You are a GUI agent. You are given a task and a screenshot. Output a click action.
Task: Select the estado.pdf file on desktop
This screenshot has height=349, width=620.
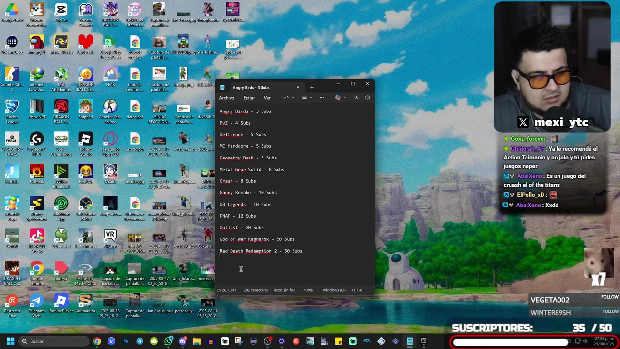click(135, 142)
